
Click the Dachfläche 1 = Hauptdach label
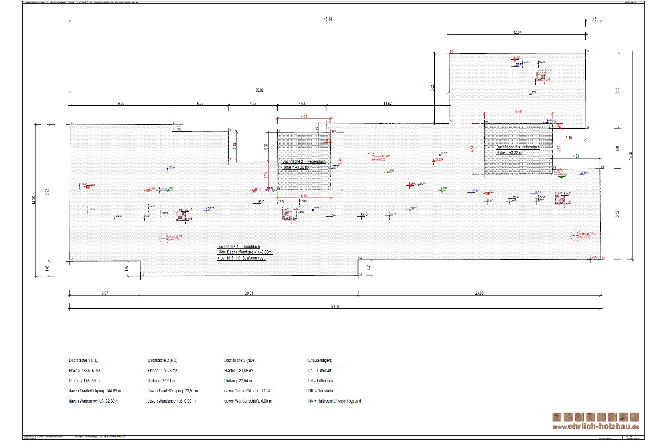[x=238, y=247]
